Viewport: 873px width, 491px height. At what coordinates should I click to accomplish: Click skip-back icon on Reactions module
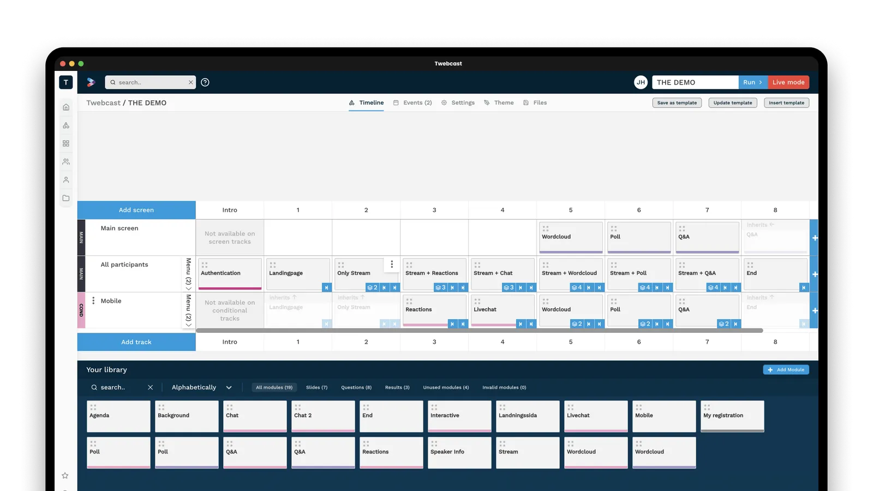coord(452,324)
